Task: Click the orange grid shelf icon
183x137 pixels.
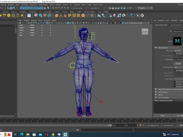Action: click(74, 16)
